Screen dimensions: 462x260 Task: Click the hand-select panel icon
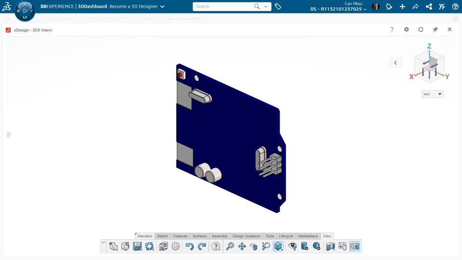[342, 246]
